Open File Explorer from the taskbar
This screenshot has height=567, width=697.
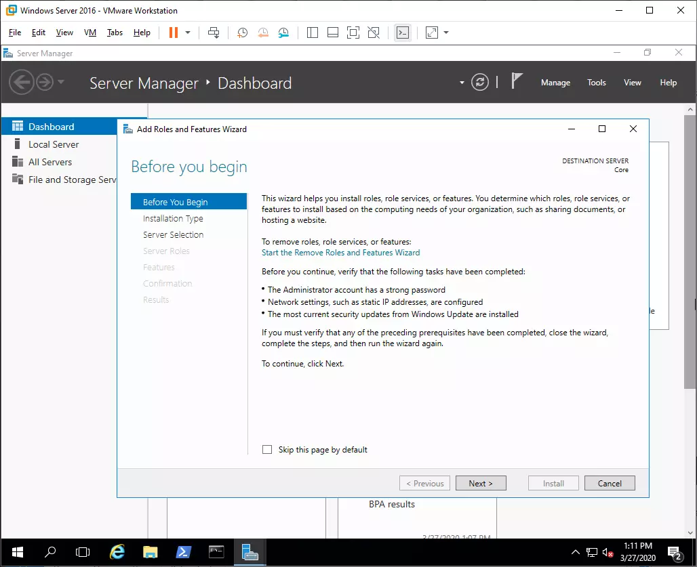coord(151,552)
